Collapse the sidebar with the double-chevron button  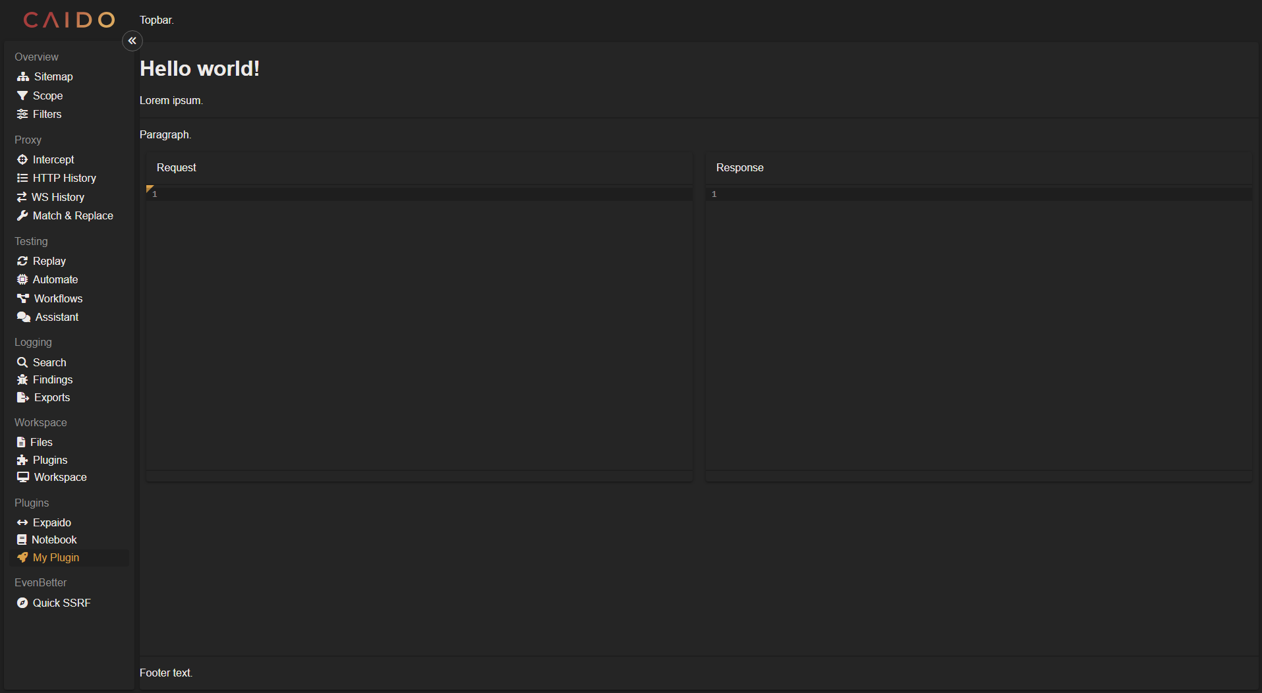[x=132, y=41]
